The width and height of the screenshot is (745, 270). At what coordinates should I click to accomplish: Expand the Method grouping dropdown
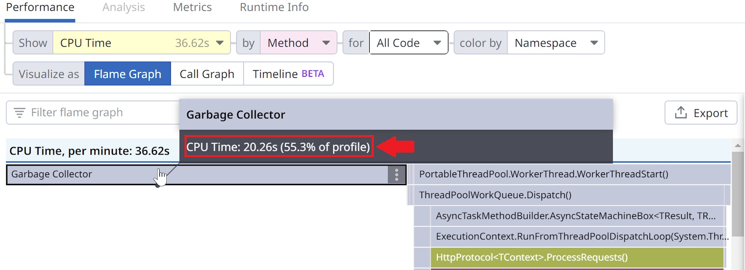click(x=298, y=43)
